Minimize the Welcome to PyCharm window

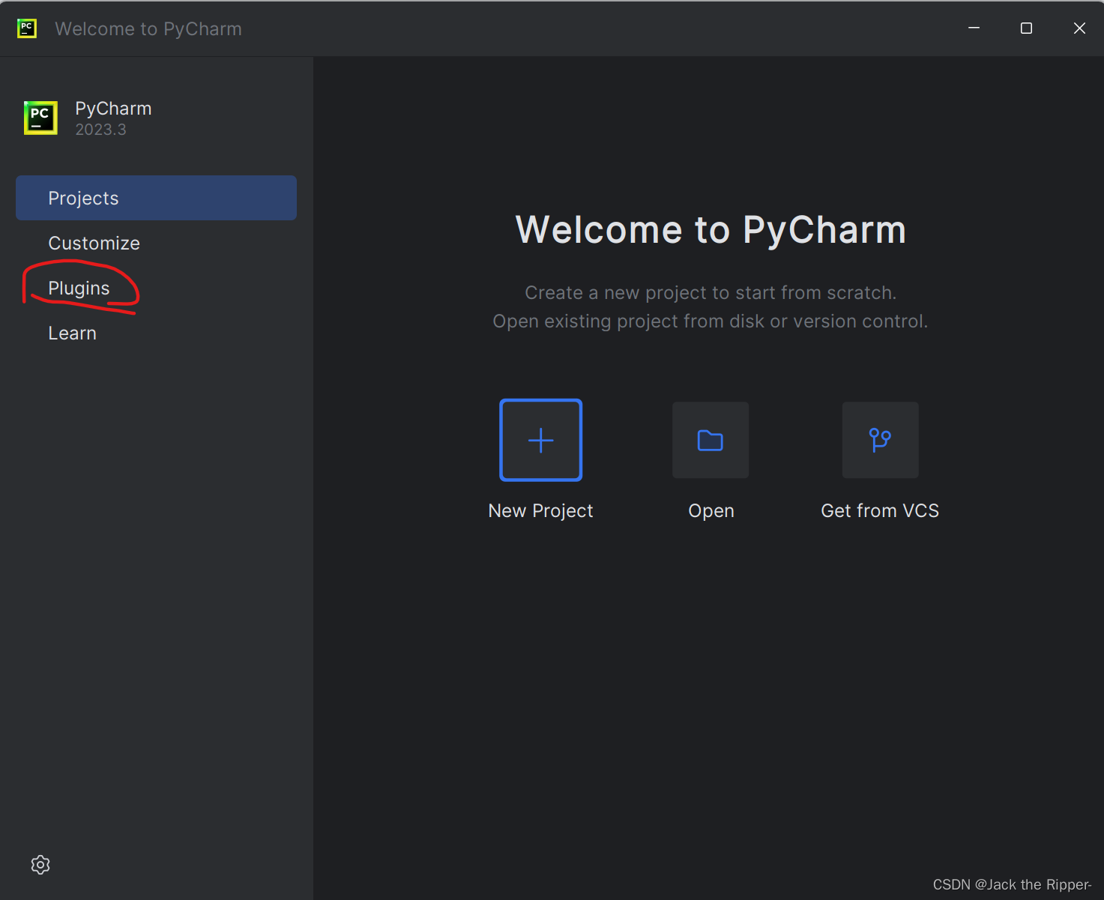[x=974, y=28]
